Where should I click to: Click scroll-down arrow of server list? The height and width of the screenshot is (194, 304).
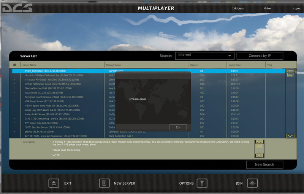coord(290,136)
